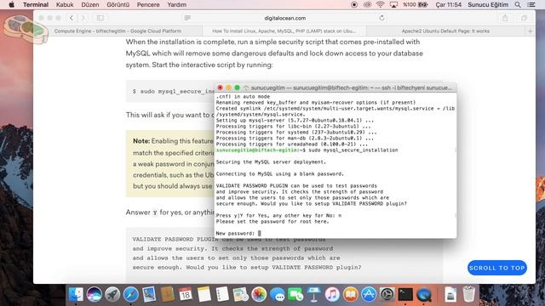Screen dimensions: 545x306
Task: Show all tabs in Safari
Action: coord(524,18)
